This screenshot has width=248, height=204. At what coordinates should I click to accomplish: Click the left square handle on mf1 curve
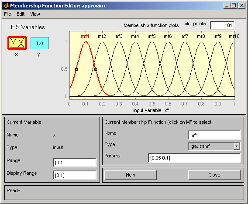click(x=76, y=69)
